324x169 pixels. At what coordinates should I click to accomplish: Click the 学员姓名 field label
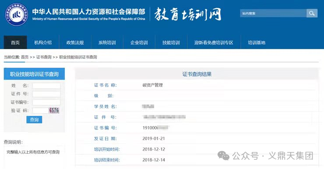click(106, 107)
